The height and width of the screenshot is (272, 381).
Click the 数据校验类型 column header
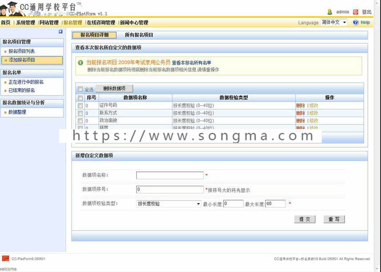coord(234,98)
